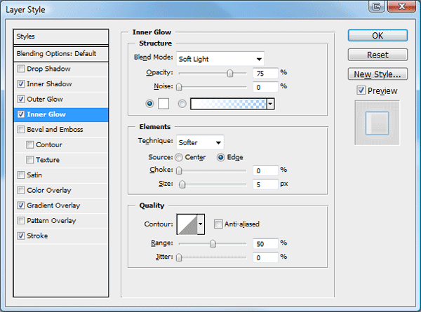Select the Satin style label
The height and width of the screenshot is (312, 421).
click(34, 175)
